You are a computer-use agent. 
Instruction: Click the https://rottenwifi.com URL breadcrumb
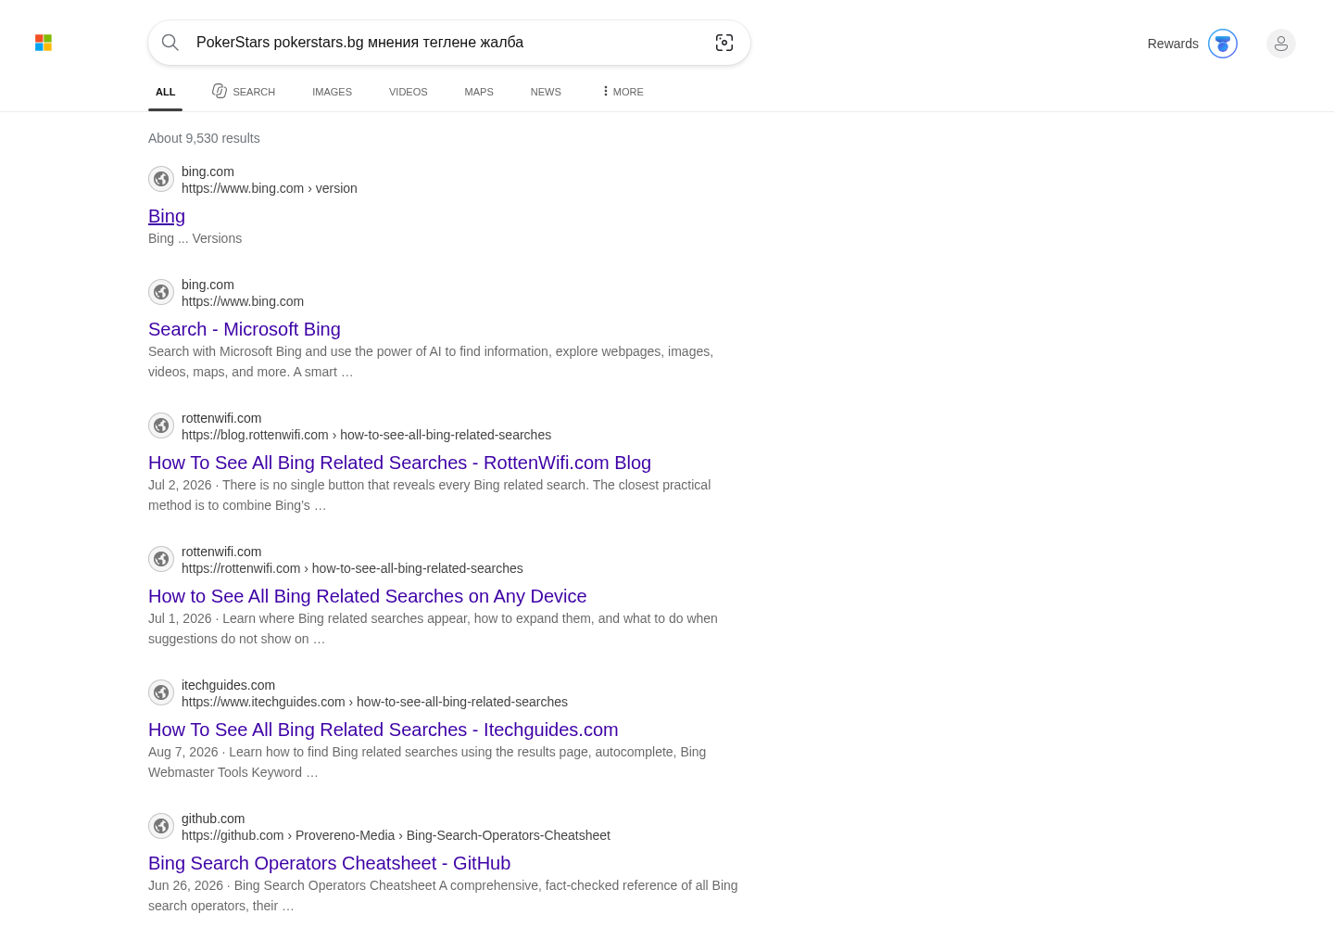tap(352, 568)
